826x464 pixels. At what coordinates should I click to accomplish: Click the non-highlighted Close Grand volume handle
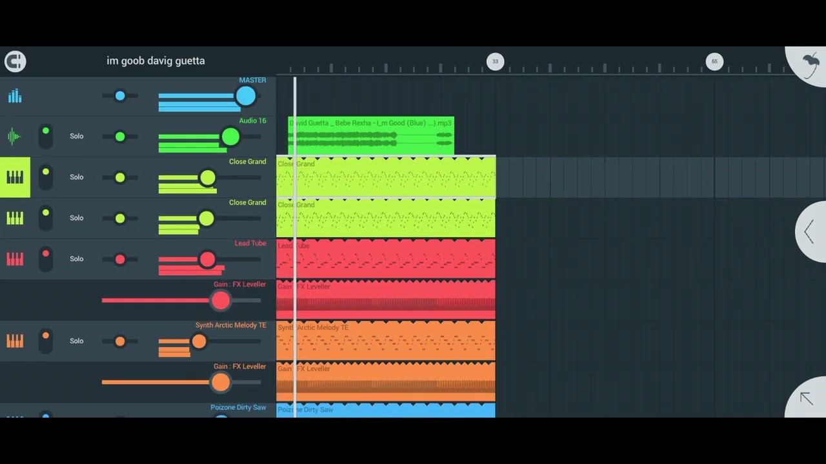[x=206, y=218]
